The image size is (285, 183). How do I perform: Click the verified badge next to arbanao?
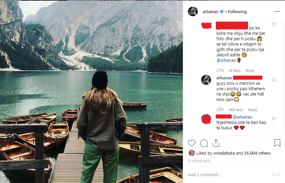point(222,11)
